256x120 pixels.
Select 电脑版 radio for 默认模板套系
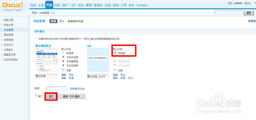point(63,53)
